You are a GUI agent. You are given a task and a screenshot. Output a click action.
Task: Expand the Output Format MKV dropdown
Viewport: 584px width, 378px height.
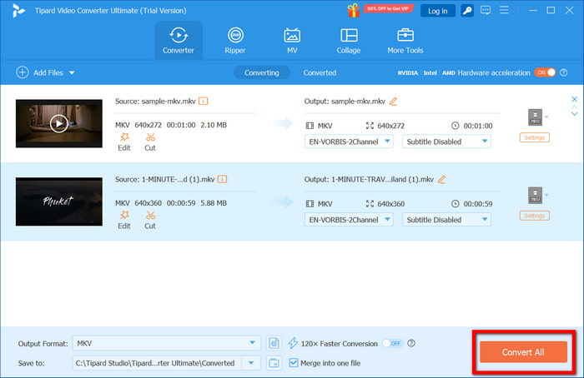tap(254, 343)
